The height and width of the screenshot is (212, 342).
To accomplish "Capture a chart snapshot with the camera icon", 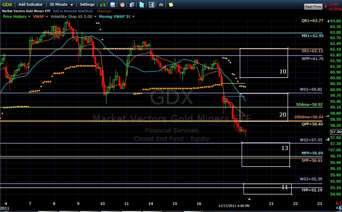I will click(161, 5).
